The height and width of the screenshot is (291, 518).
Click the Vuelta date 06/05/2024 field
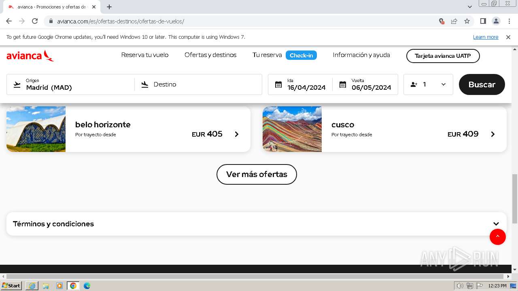(365, 84)
